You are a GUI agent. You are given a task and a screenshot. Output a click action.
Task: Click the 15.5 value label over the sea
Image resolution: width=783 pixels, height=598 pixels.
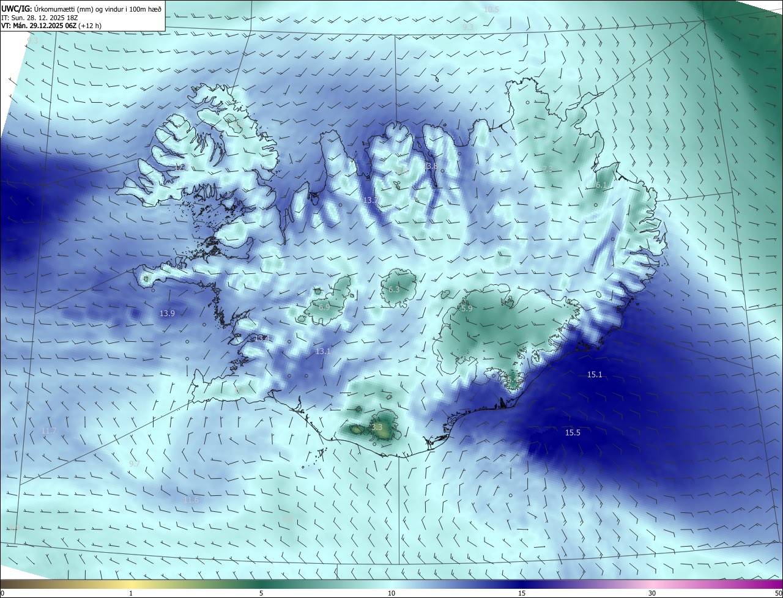pos(572,433)
